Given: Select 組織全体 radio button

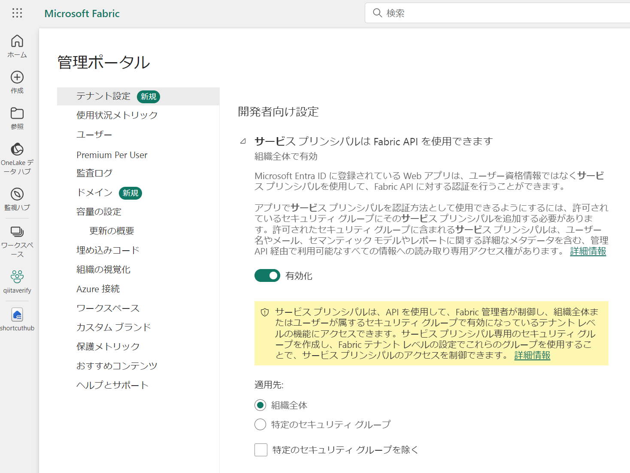Looking at the screenshot, I should coord(260,405).
